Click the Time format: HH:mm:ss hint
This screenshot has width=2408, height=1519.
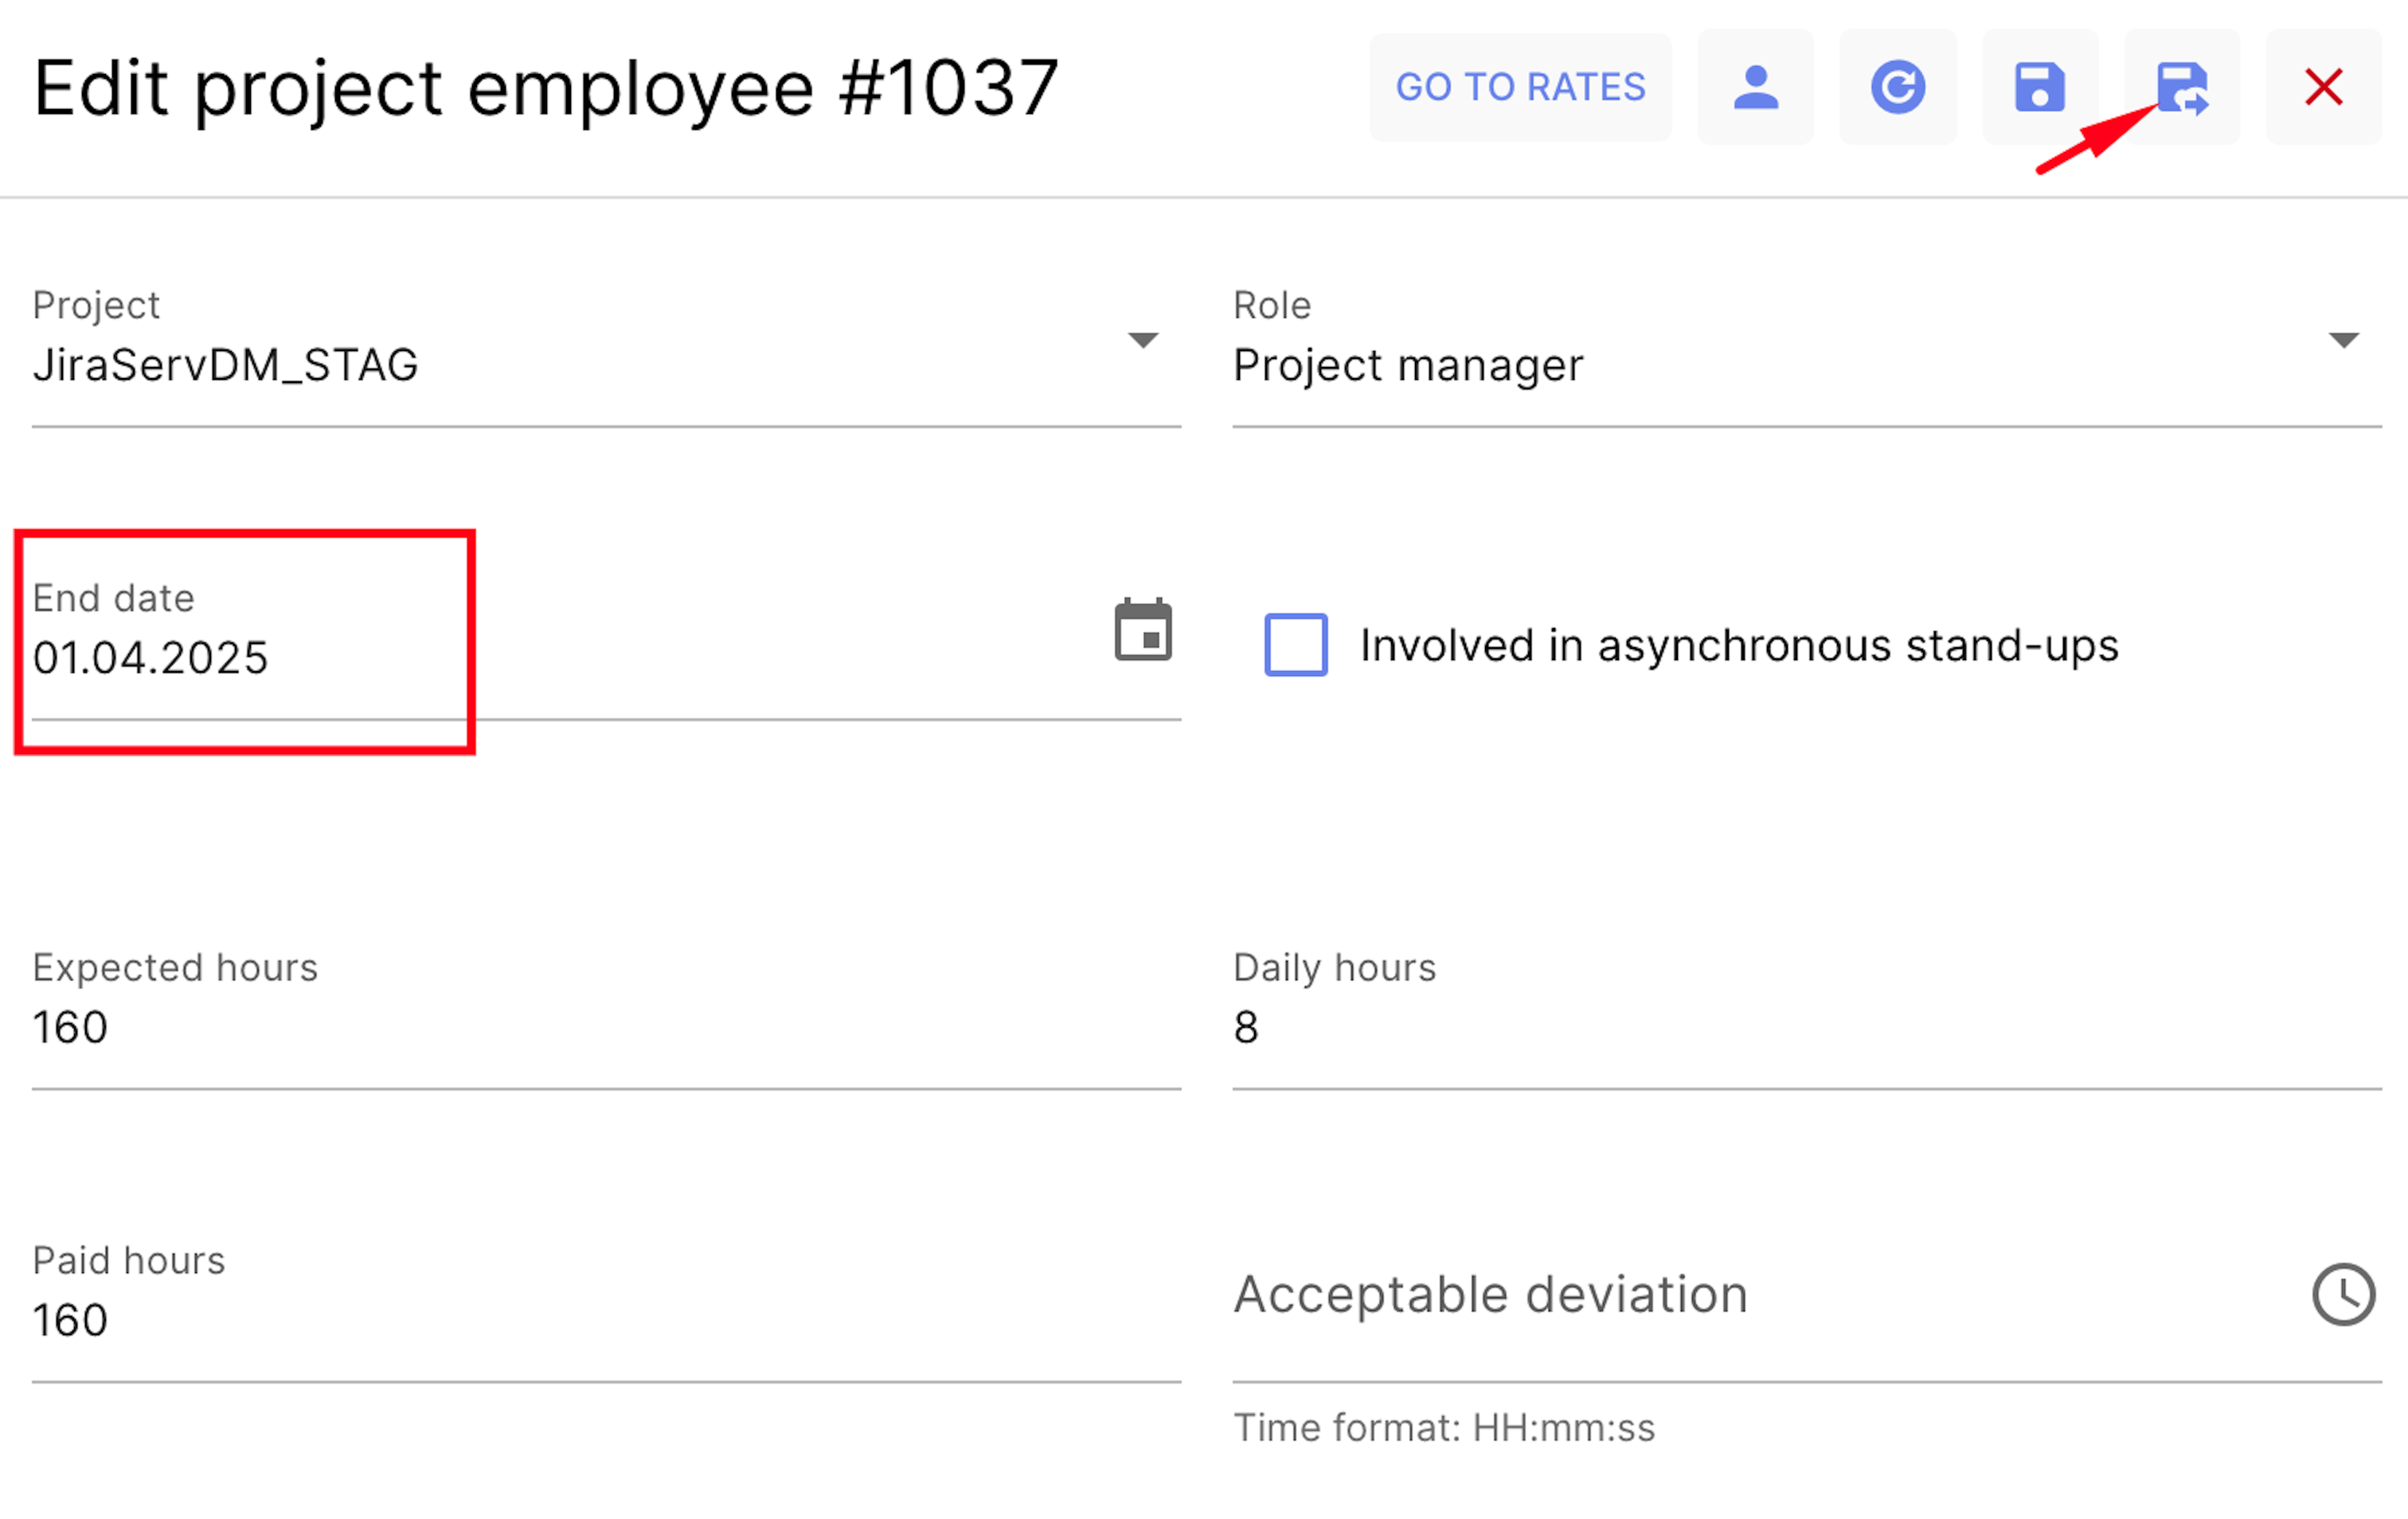[1444, 1428]
